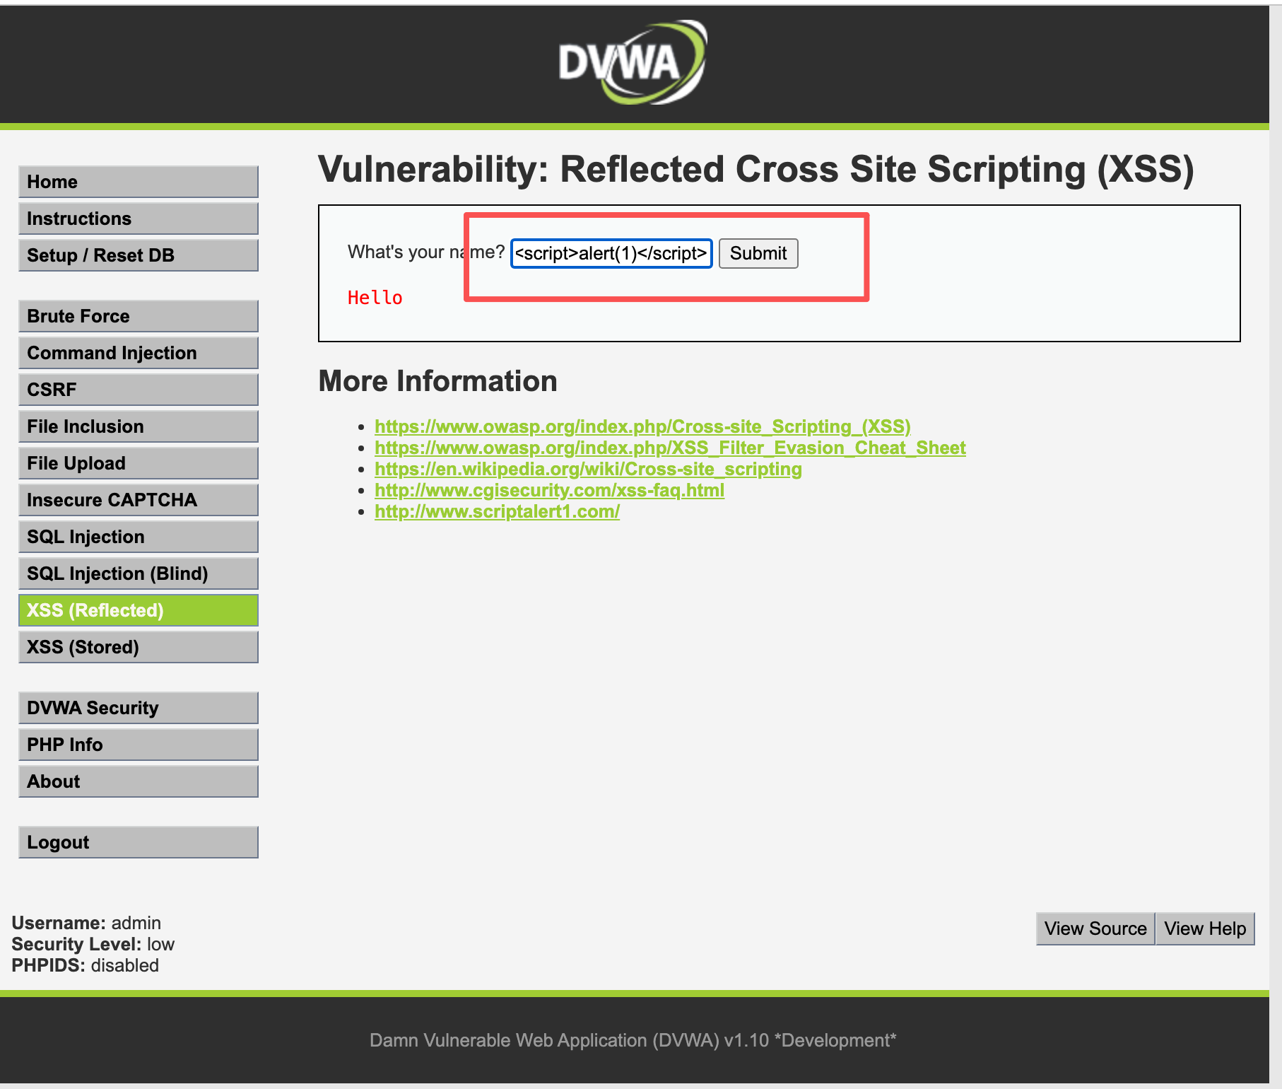Open the About page

139,781
